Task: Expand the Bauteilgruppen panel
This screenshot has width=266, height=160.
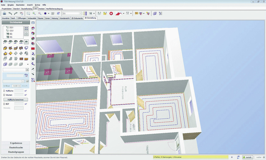Action: click(16, 151)
